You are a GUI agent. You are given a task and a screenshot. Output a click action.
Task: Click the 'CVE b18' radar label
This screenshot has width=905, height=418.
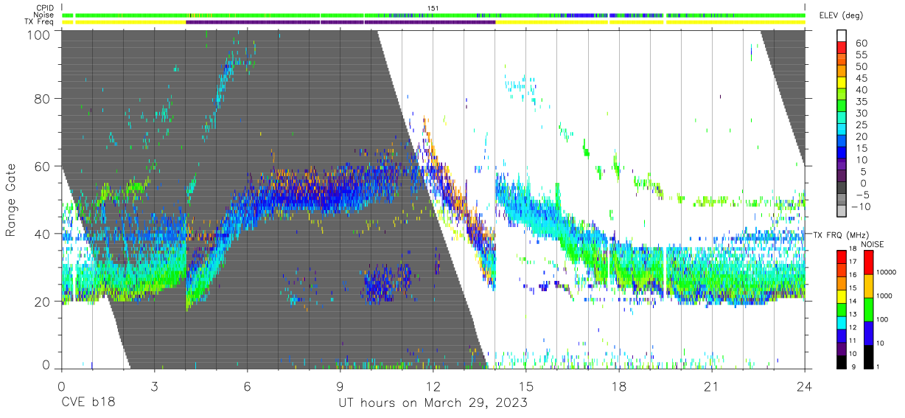[88, 403]
